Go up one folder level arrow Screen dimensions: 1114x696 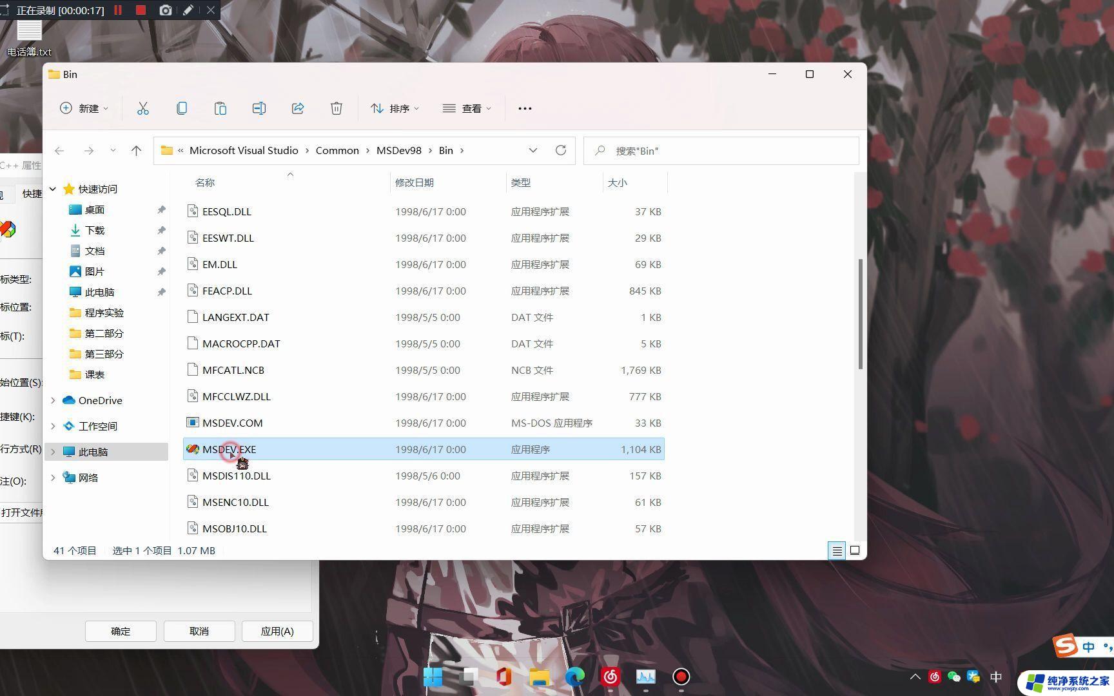[136, 150]
